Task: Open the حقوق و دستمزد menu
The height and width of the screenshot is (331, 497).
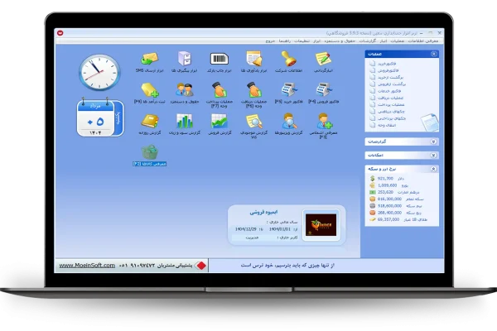Action: point(340,41)
